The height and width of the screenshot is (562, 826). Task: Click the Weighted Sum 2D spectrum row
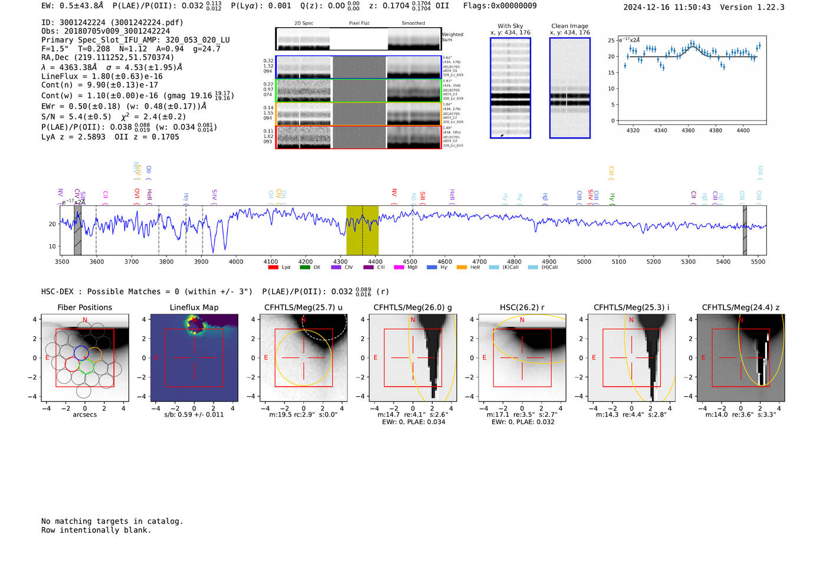[x=358, y=39]
